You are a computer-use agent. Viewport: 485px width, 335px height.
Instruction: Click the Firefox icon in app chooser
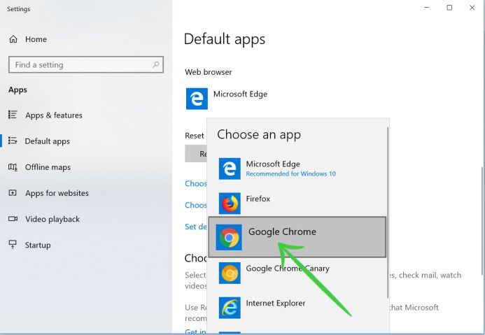pyautogui.click(x=230, y=204)
